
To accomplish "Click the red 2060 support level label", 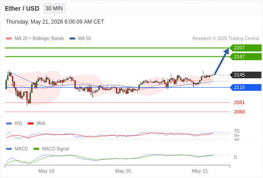I will click(239, 112).
